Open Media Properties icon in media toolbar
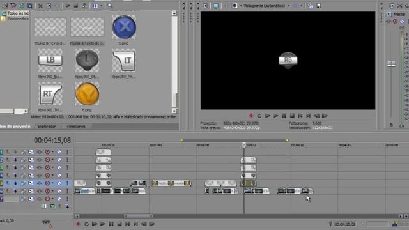The width and height of the screenshot is (409, 230). click(49, 6)
